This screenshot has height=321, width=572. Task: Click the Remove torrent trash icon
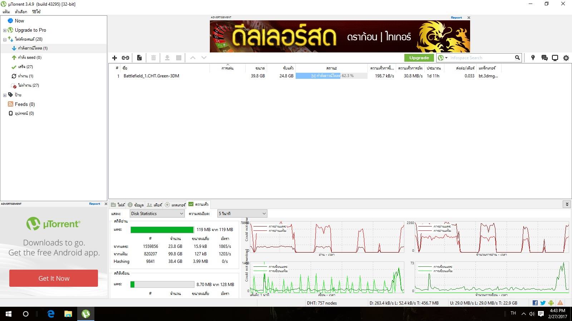click(x=153, y=58)
